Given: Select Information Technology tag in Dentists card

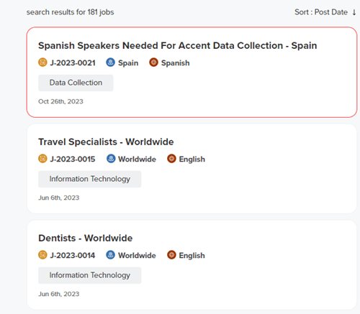Looking at the screenshot, I should [90, 275].
